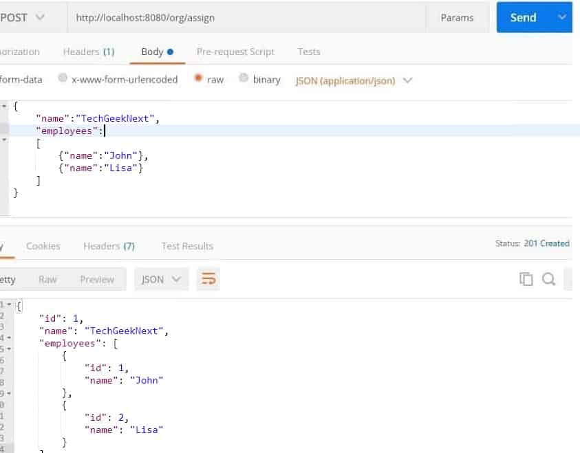This screenshot has width=580, height=453.
Task: Click the response "id": 2 line
Action: (107, 417)
